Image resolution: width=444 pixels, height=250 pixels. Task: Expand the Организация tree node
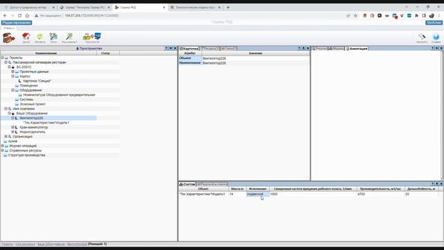[x=6, y=136]
